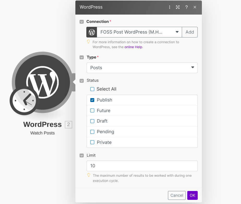The width and height of the screenshot is (241, 204).
Task: Click the large WordPress module icon
Action: pyautogui.click(x=43, y=81)
